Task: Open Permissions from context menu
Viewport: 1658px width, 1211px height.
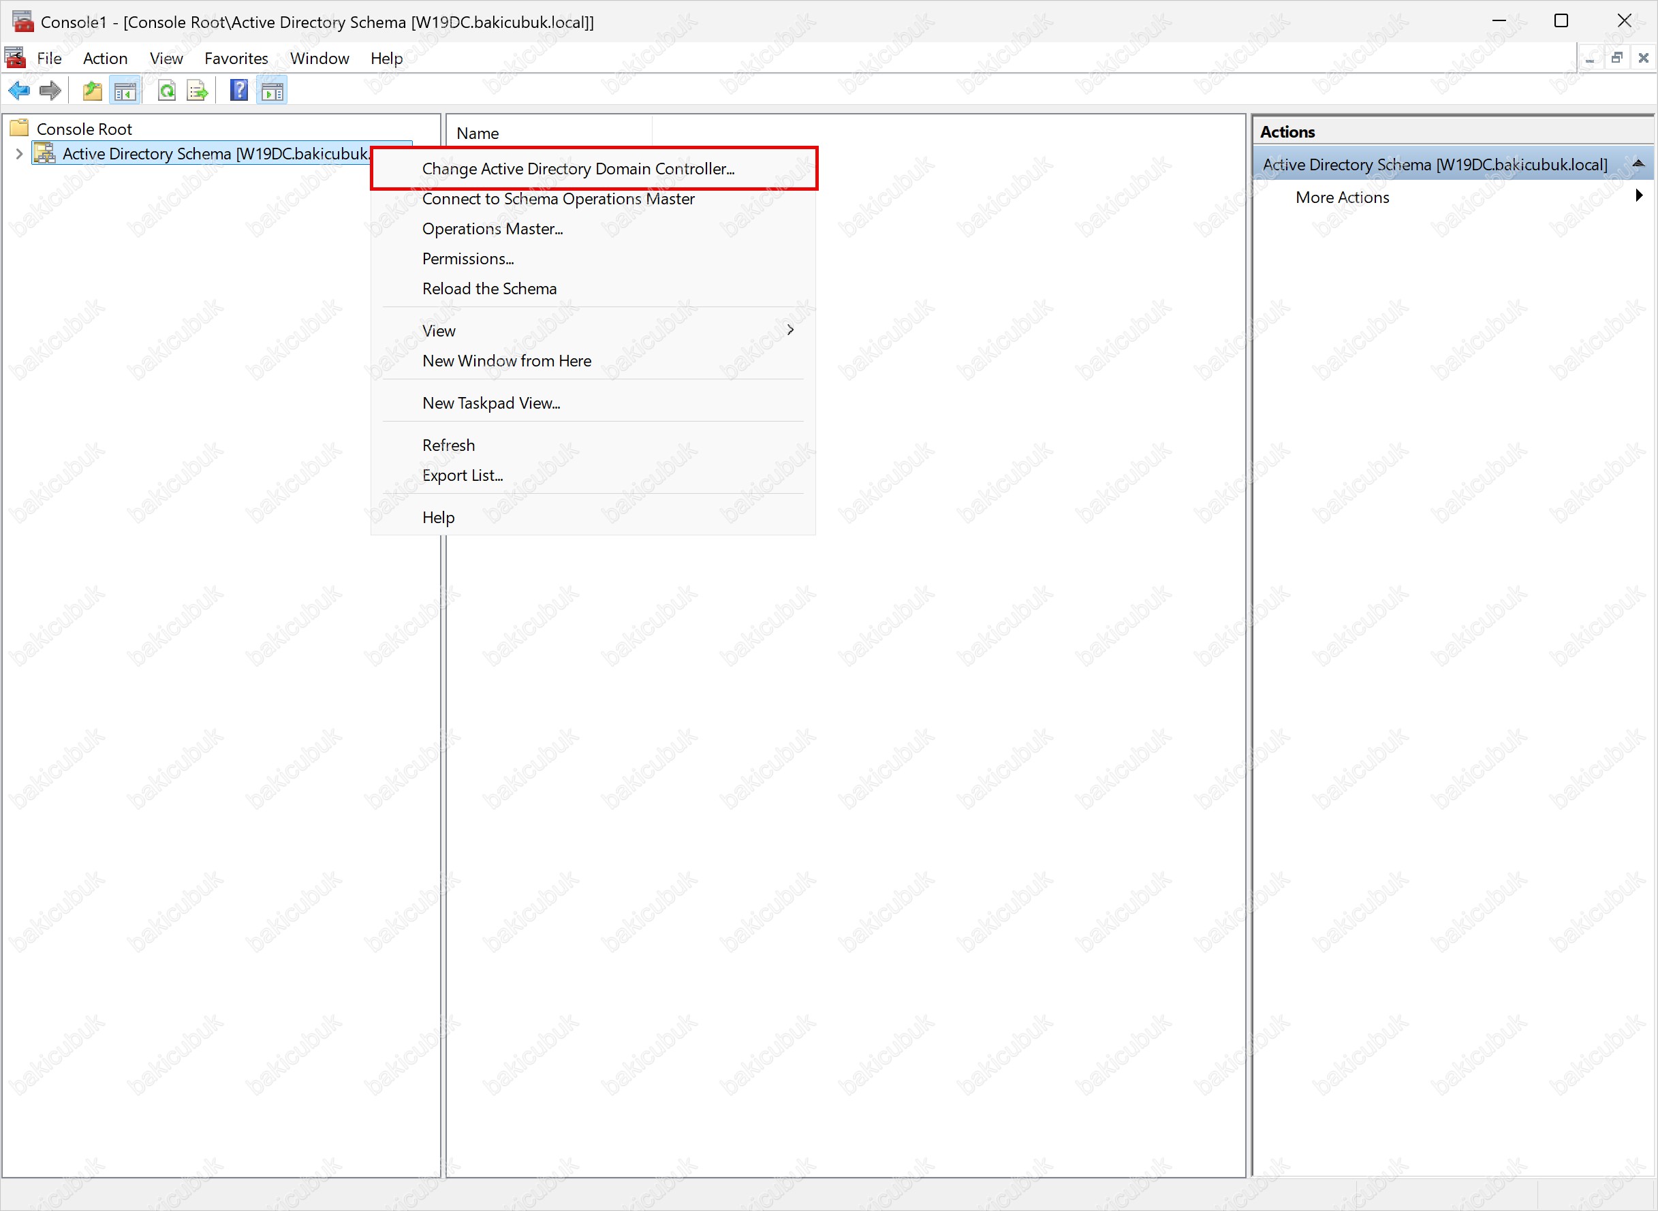Action: click(592, 259)
